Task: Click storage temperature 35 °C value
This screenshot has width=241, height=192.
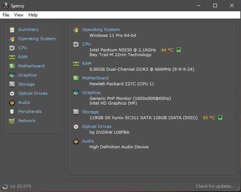Action: [209, 118]
